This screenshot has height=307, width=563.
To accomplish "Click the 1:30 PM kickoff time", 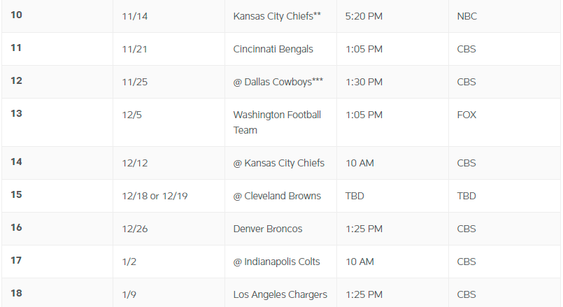I will (x=364, y=82).
